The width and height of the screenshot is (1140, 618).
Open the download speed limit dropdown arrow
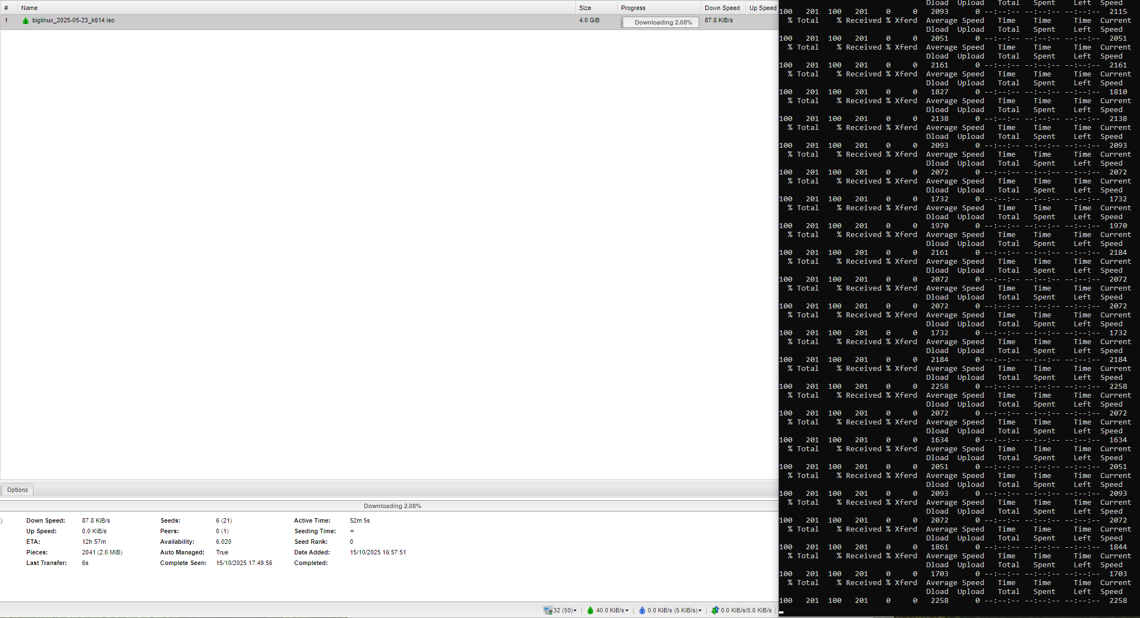tap(627, 611)
